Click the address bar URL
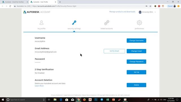The width and height of the screenshot is (181, 102). (54, 6)
